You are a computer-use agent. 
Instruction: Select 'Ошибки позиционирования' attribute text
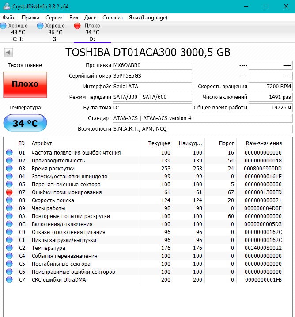tap(67, 192)
